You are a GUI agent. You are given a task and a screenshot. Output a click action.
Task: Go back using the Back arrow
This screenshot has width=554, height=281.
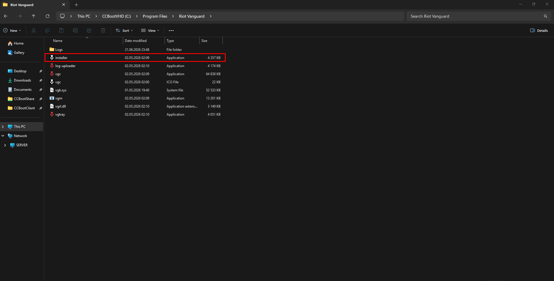pyautogui.click(x=6, y=16)
